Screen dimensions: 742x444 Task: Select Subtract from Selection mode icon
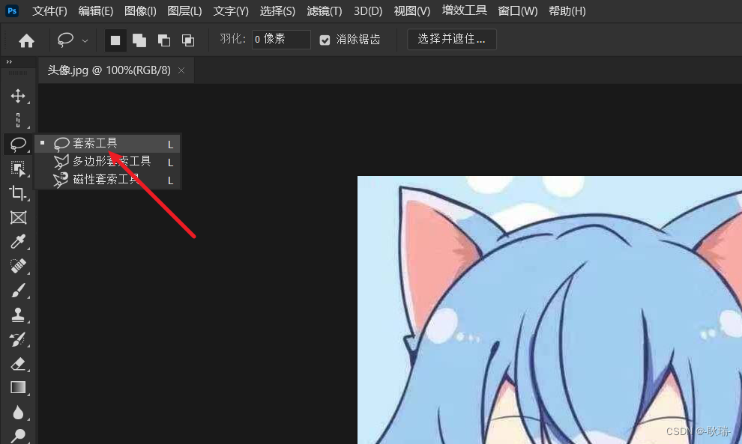coord(163,40)
